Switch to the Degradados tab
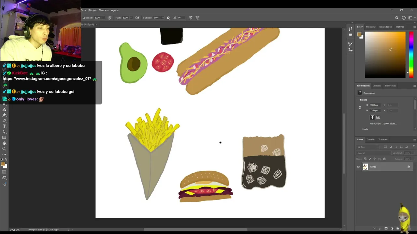 click(x=385, y=27)
